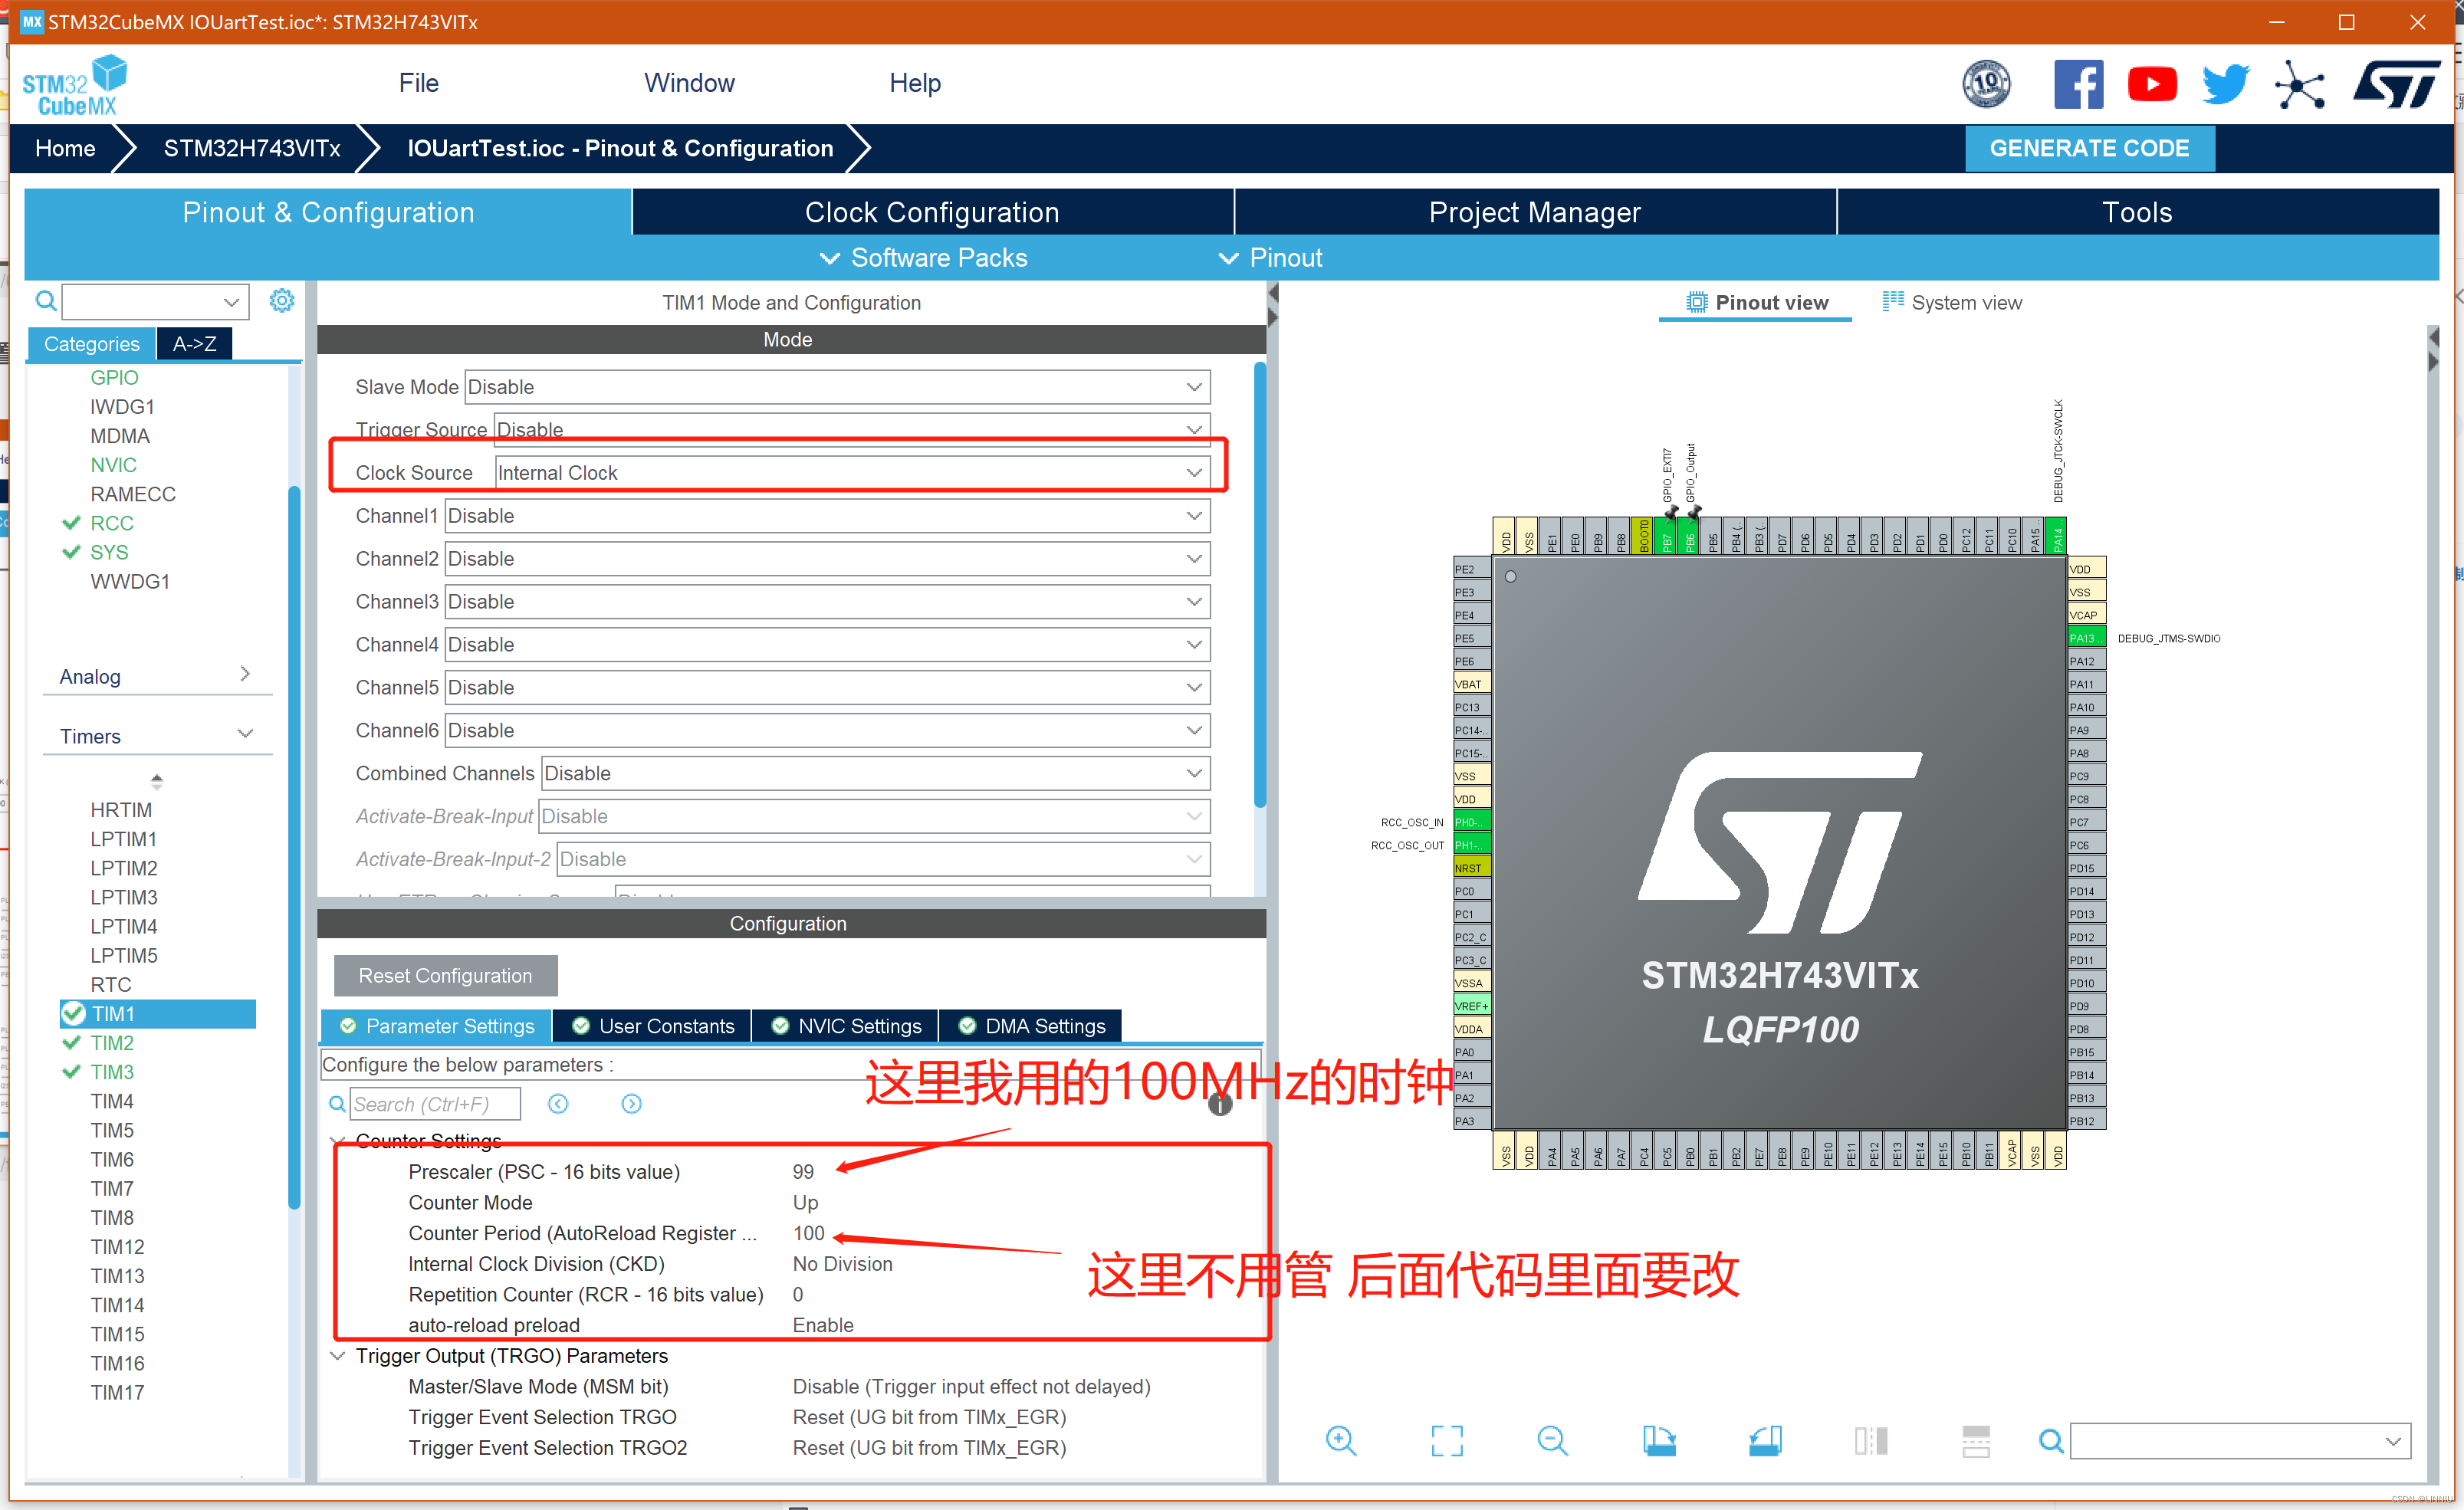Zoom out of the chip pinout
Image resolution: width=2464 pixels, height=1510 pixels.
point(1552,1440)
